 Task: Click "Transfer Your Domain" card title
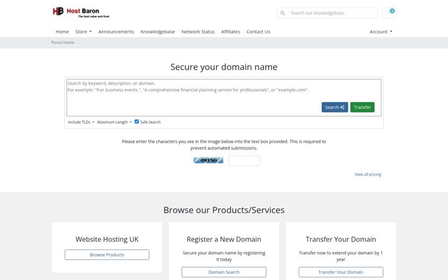click(341, 239)
